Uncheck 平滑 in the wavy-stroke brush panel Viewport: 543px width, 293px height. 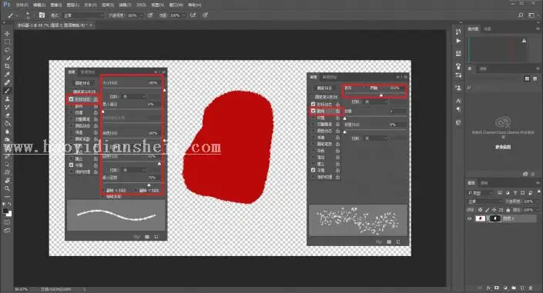(x=71, y=165)
